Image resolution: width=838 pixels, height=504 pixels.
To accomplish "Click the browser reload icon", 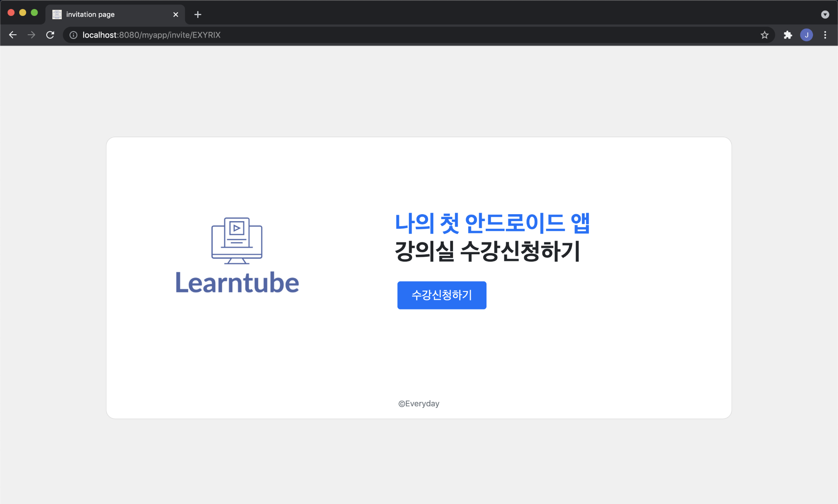I will 50,35.
